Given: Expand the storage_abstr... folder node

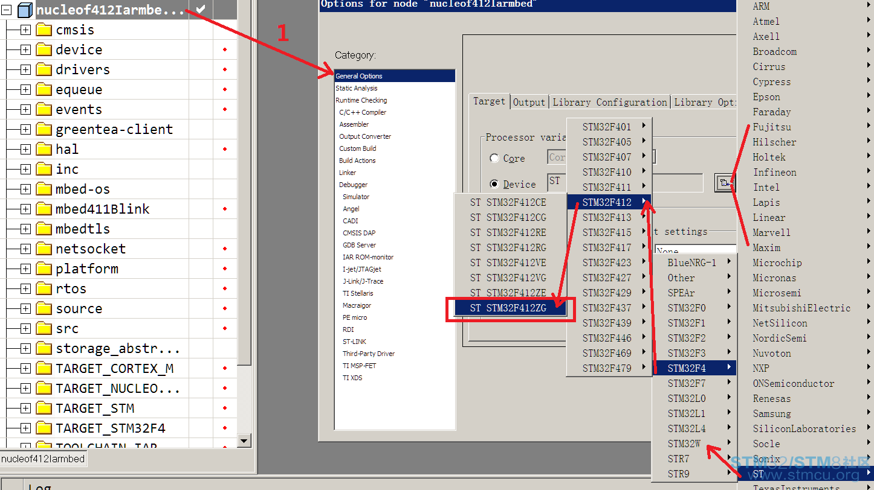Looking at the screenshot, I should pos(25,348).
